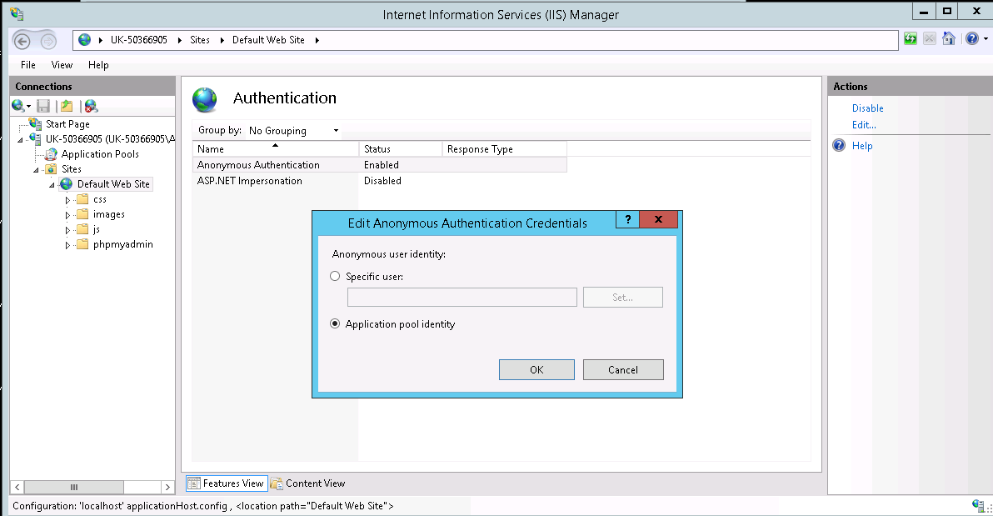The width and height of the screenshot is (993, 516).
Task: Click the js folder icon
Action: click(82, 229)
